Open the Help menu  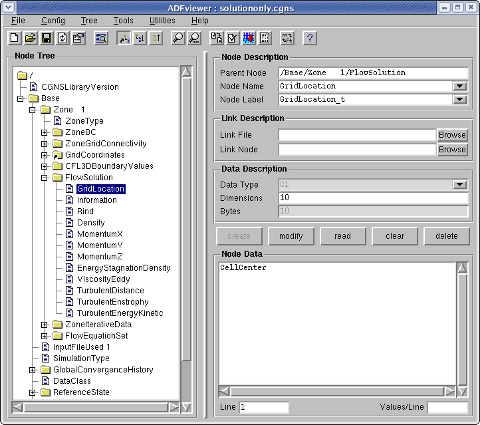[x=200, y=21]
